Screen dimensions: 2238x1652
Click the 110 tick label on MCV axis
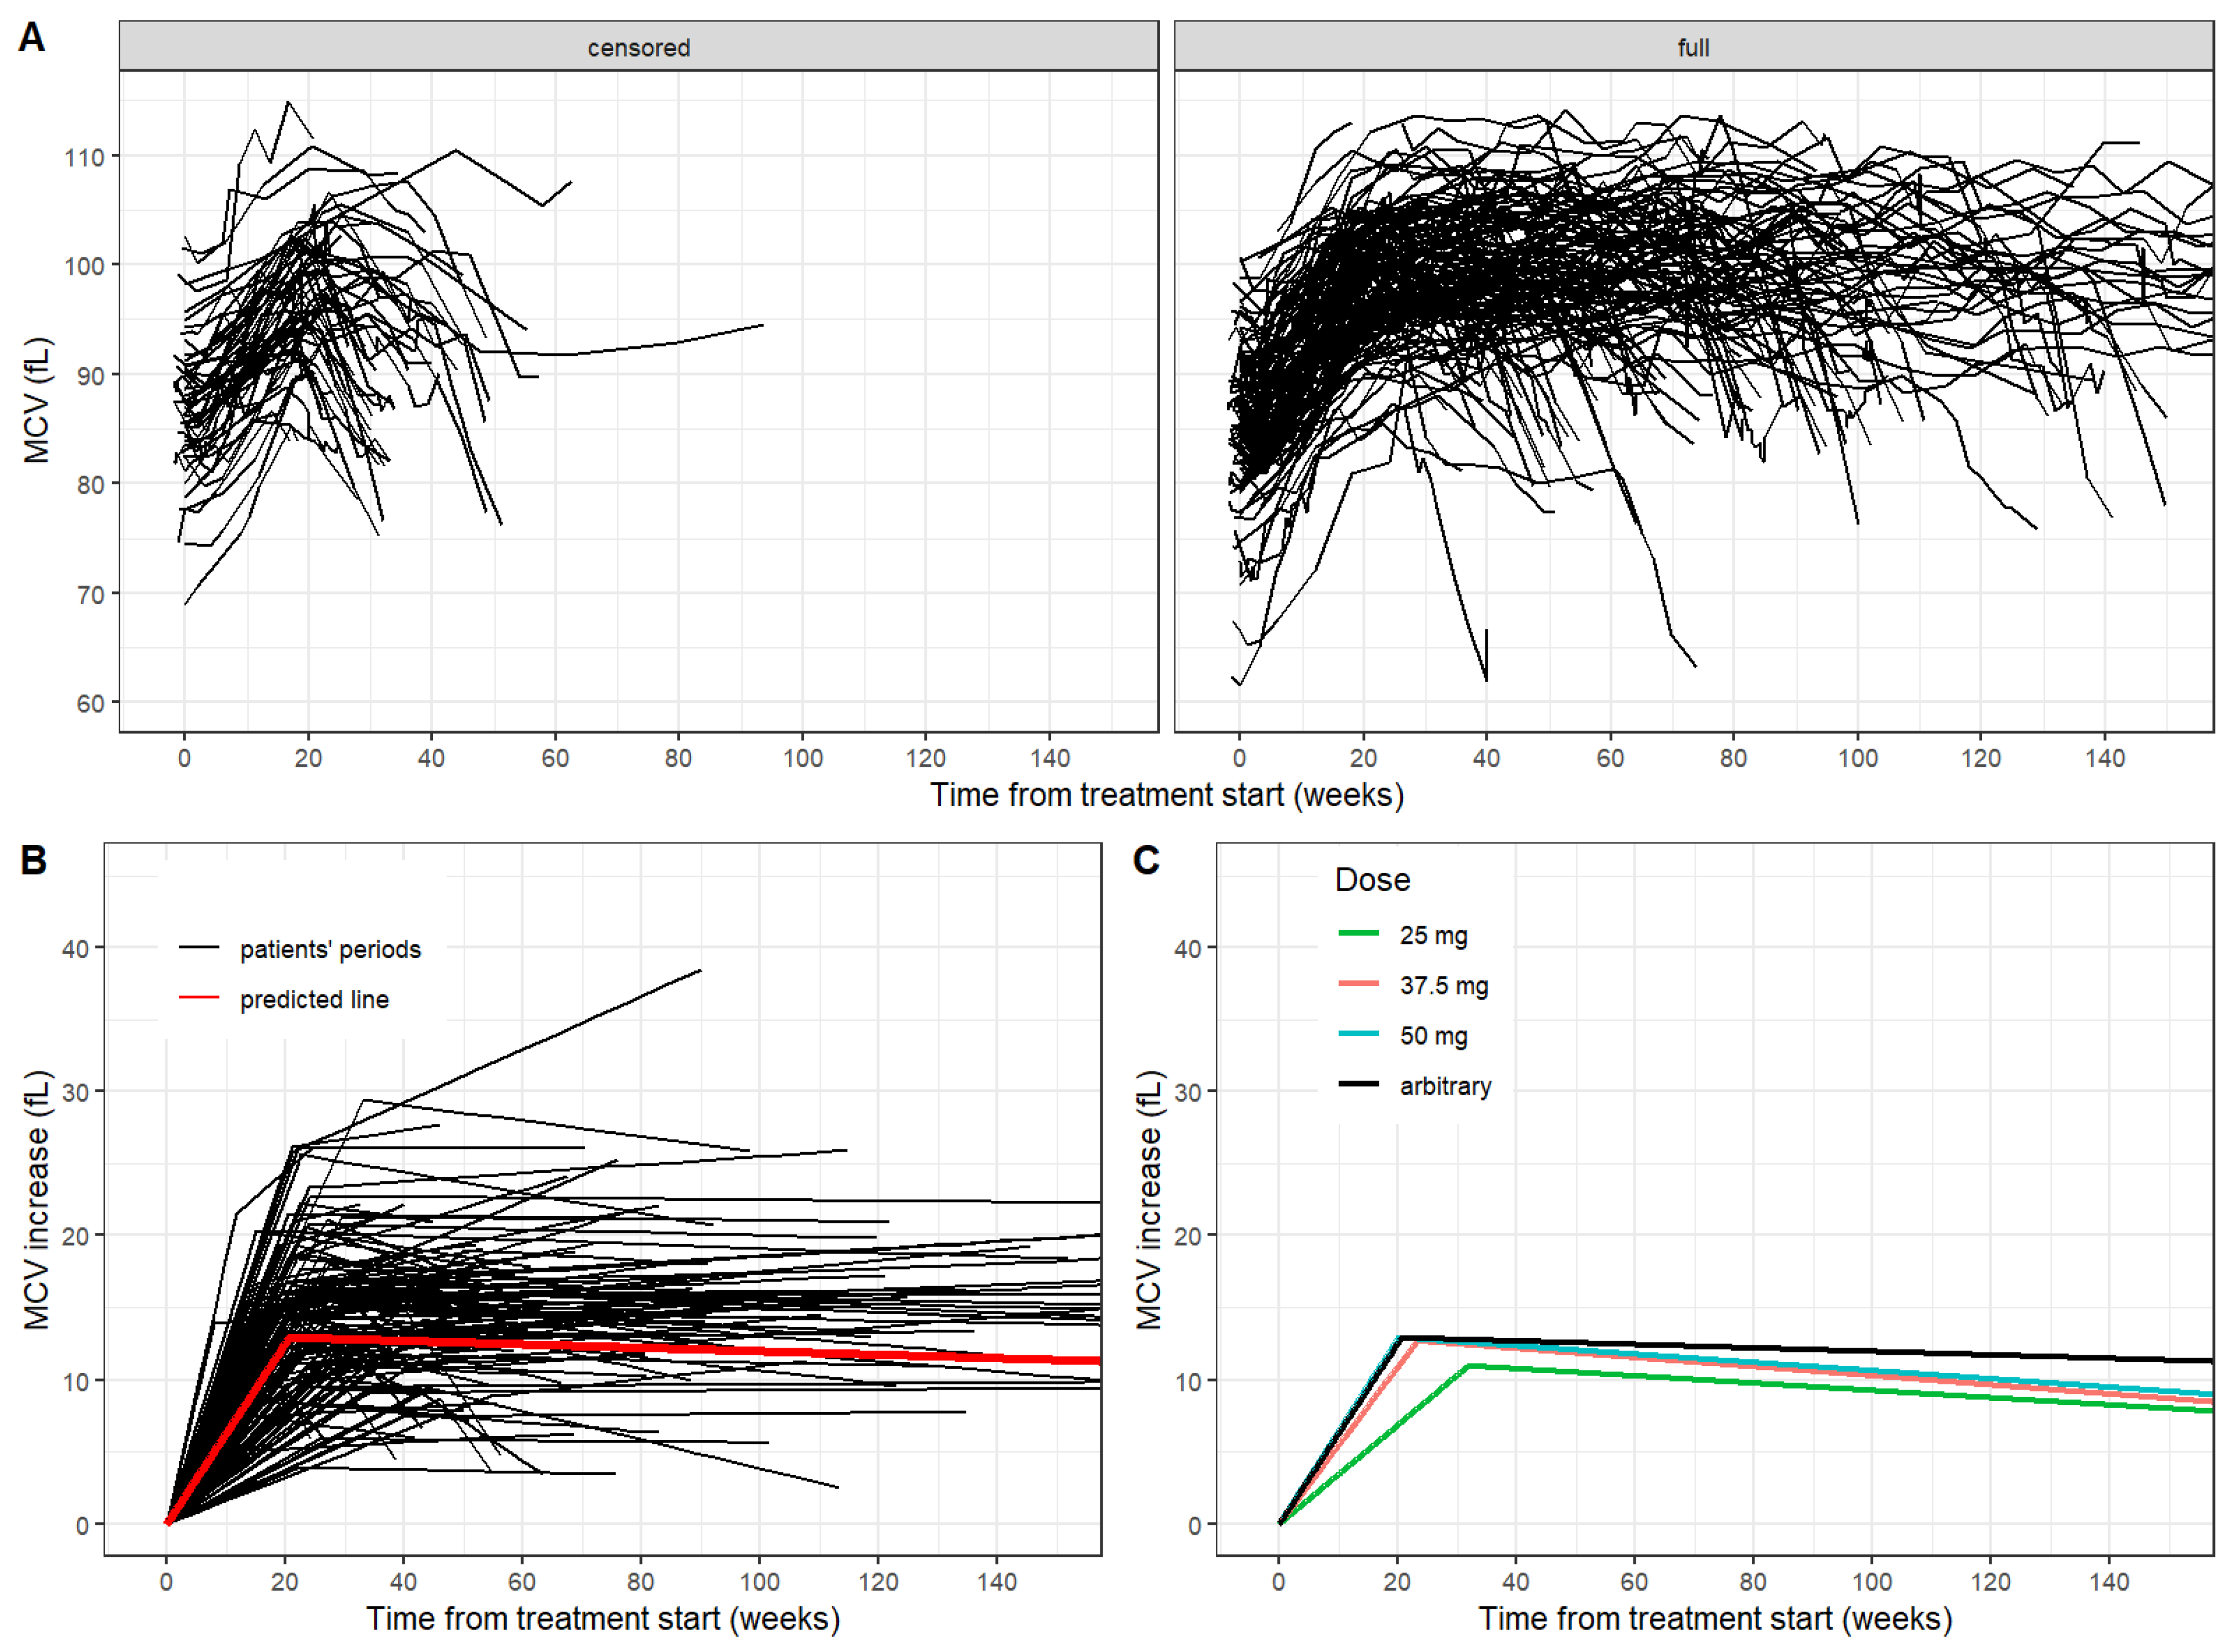pyautogui.click(x=84, y=157)
